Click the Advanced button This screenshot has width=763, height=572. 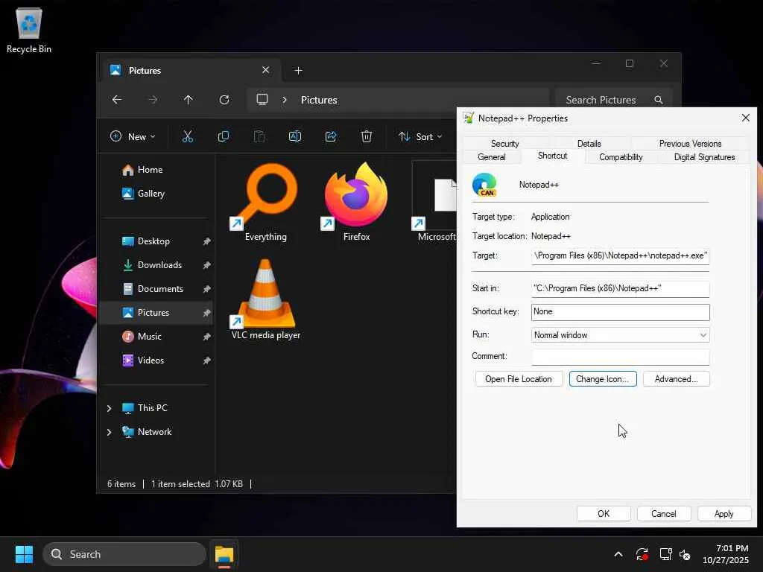click(676, 379)
